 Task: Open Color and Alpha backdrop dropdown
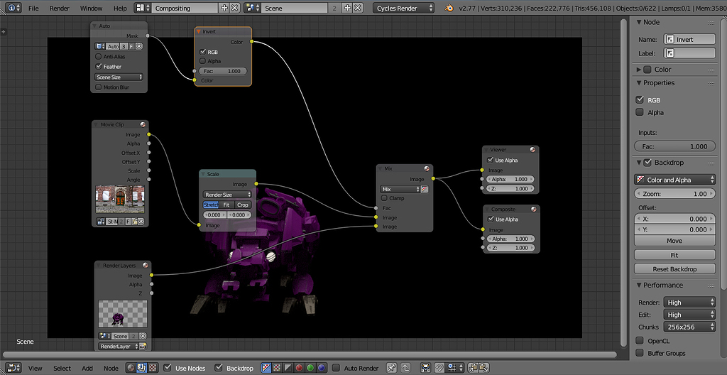click(674, 180)
